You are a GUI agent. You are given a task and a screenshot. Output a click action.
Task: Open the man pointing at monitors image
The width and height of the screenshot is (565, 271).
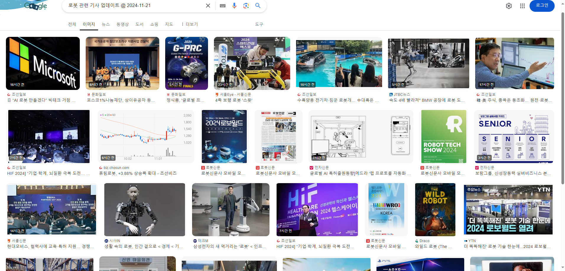click(514, 63)
